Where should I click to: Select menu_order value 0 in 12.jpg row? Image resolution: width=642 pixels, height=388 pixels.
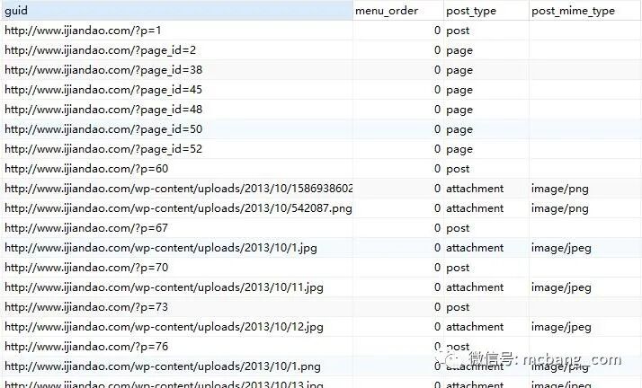[398, 327]
